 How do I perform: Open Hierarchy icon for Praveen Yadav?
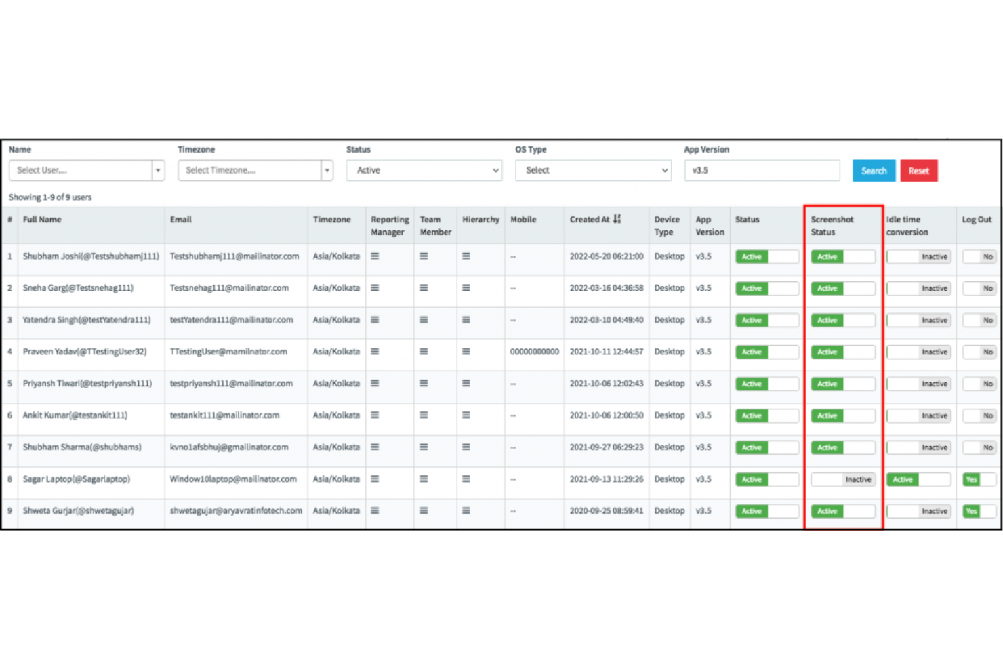click(466, 352)
